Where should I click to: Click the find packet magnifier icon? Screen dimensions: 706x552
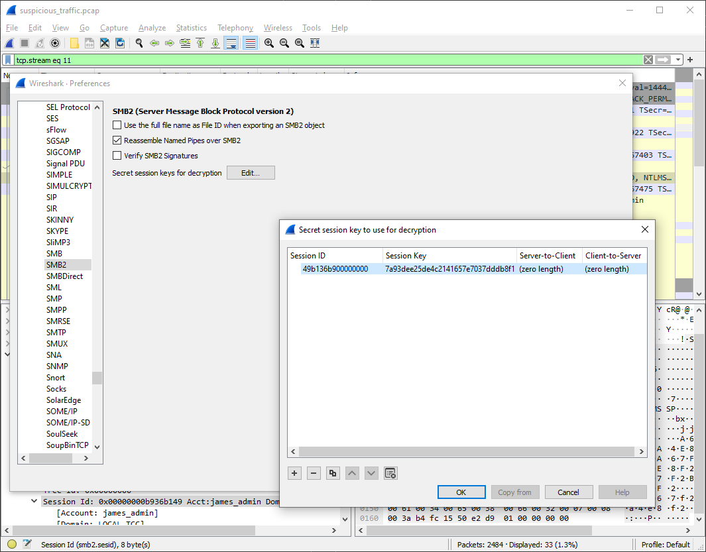139,43
